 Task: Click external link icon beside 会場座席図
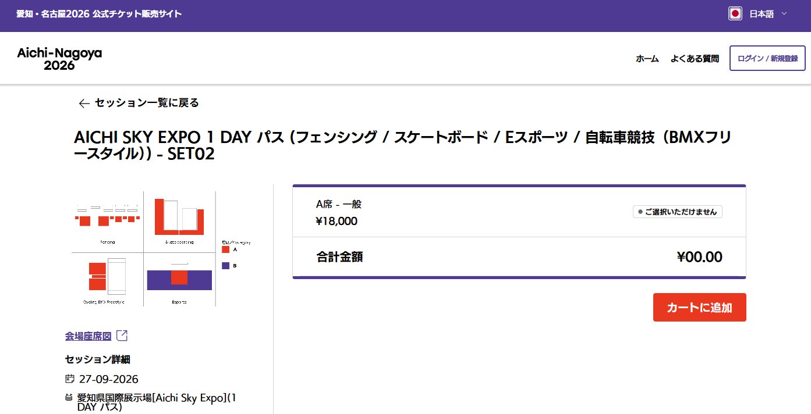122,336
